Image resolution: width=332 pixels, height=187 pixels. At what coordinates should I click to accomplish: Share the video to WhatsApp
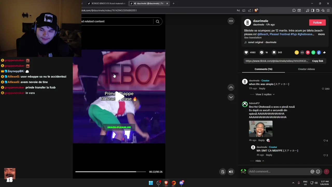(x=313, y=52)
